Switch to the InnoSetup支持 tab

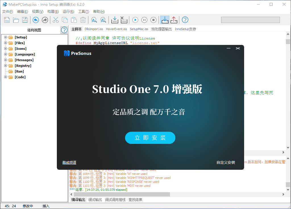[185, 29]
